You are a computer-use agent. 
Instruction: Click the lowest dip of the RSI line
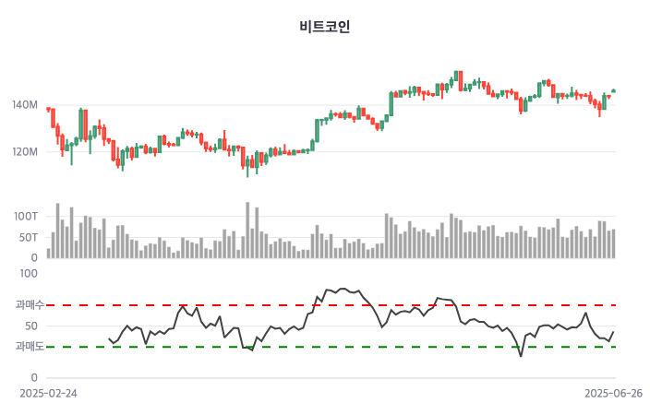coord(521,356)
